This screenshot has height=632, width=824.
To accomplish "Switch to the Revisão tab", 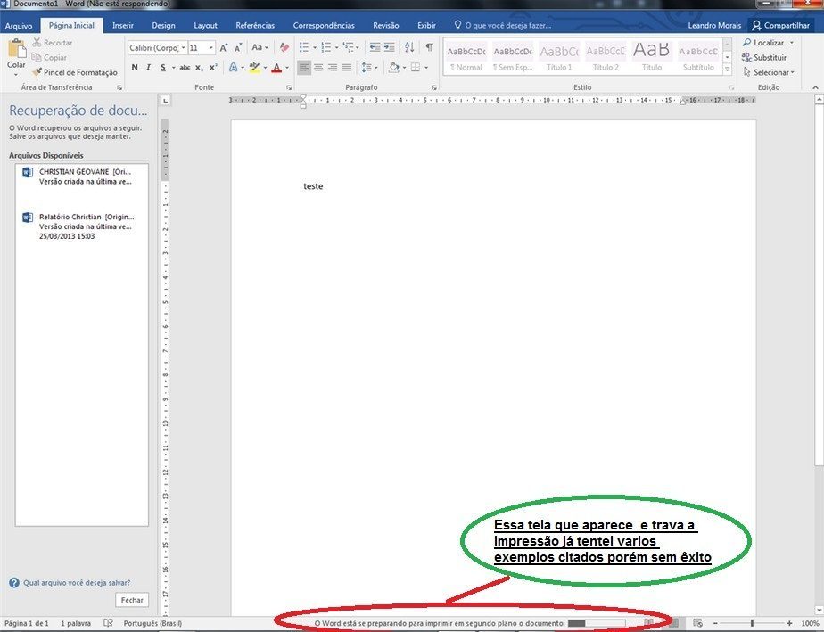I will click(386, 25).
